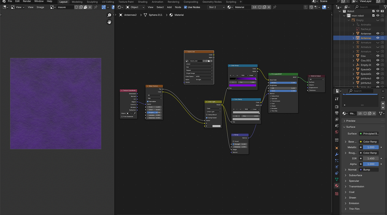Uncheck Normalize in the Noise Texture node
Image resolution: width=387 pixels, height=215 pixels.
[148, 102]
